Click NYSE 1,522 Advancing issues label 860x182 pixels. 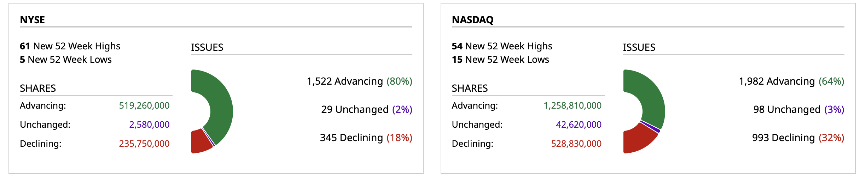pyautogui.click(x=359, y=81)
